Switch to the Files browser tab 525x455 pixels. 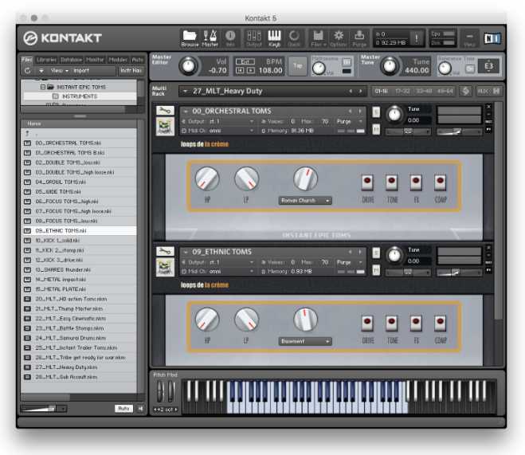click(27, 60)
